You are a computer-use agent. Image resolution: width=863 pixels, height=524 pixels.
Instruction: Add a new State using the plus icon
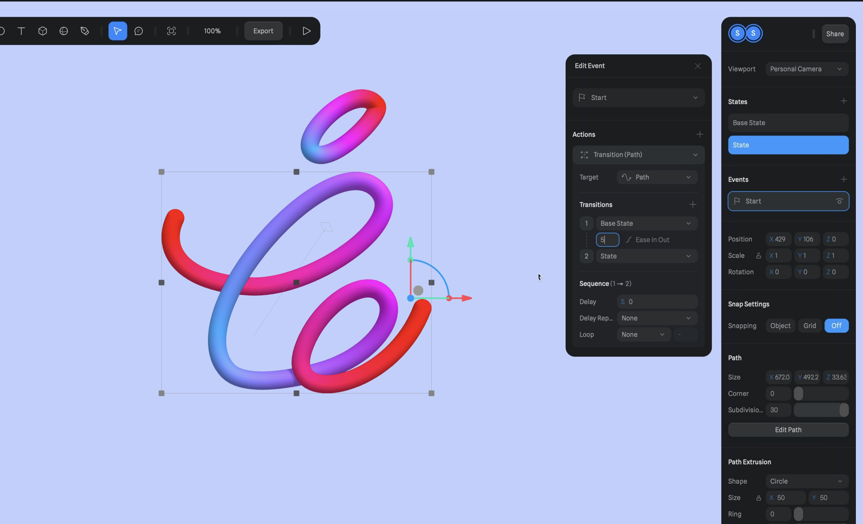[844, 101]
